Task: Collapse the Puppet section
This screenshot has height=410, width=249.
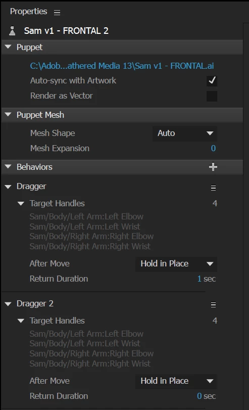Action: [x=8, y=47]
